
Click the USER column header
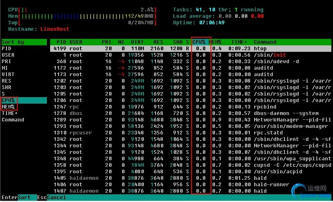pos(76,42)
